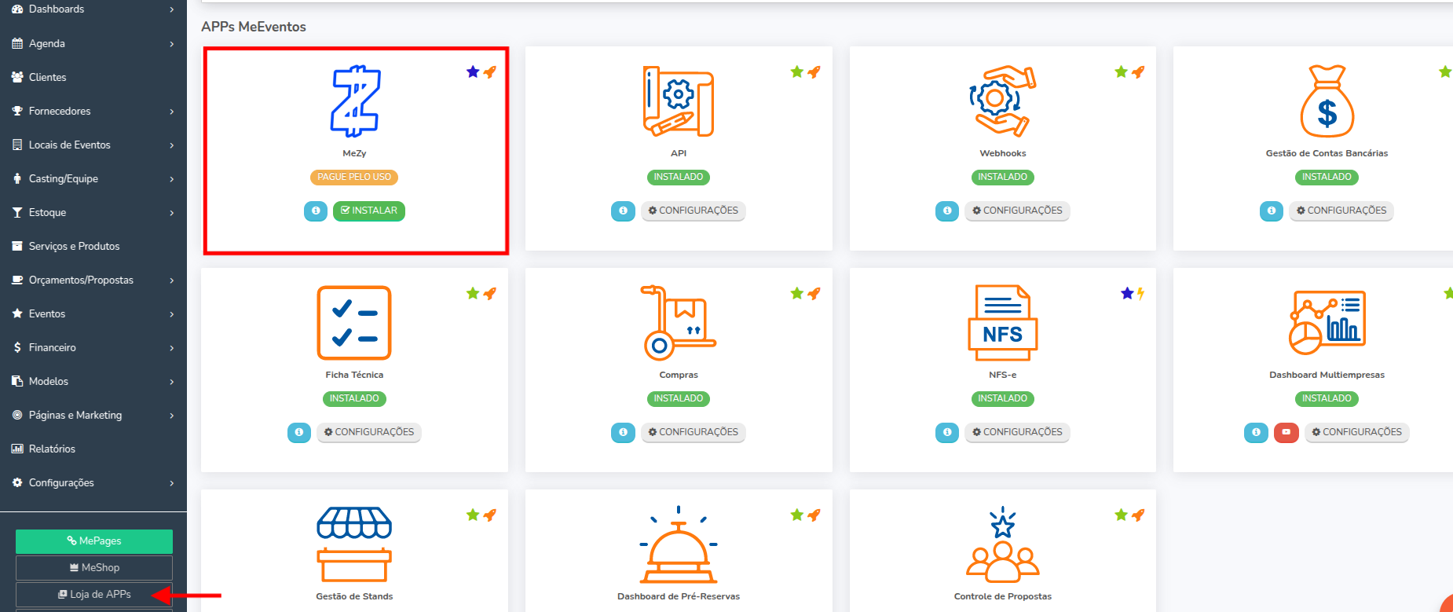The height and width of the screenshot is (612, 1453).
Task: Click the rocket icon on Gestão de Stands card
Action: pyautogui.click(x=489, y=515)
